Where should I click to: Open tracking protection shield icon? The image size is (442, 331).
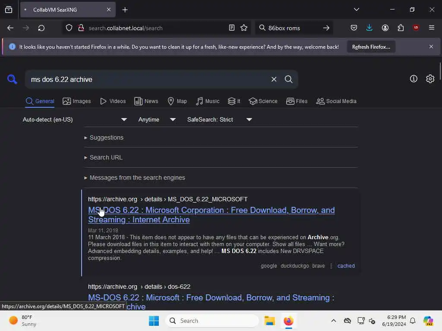[x=69, y=28]
